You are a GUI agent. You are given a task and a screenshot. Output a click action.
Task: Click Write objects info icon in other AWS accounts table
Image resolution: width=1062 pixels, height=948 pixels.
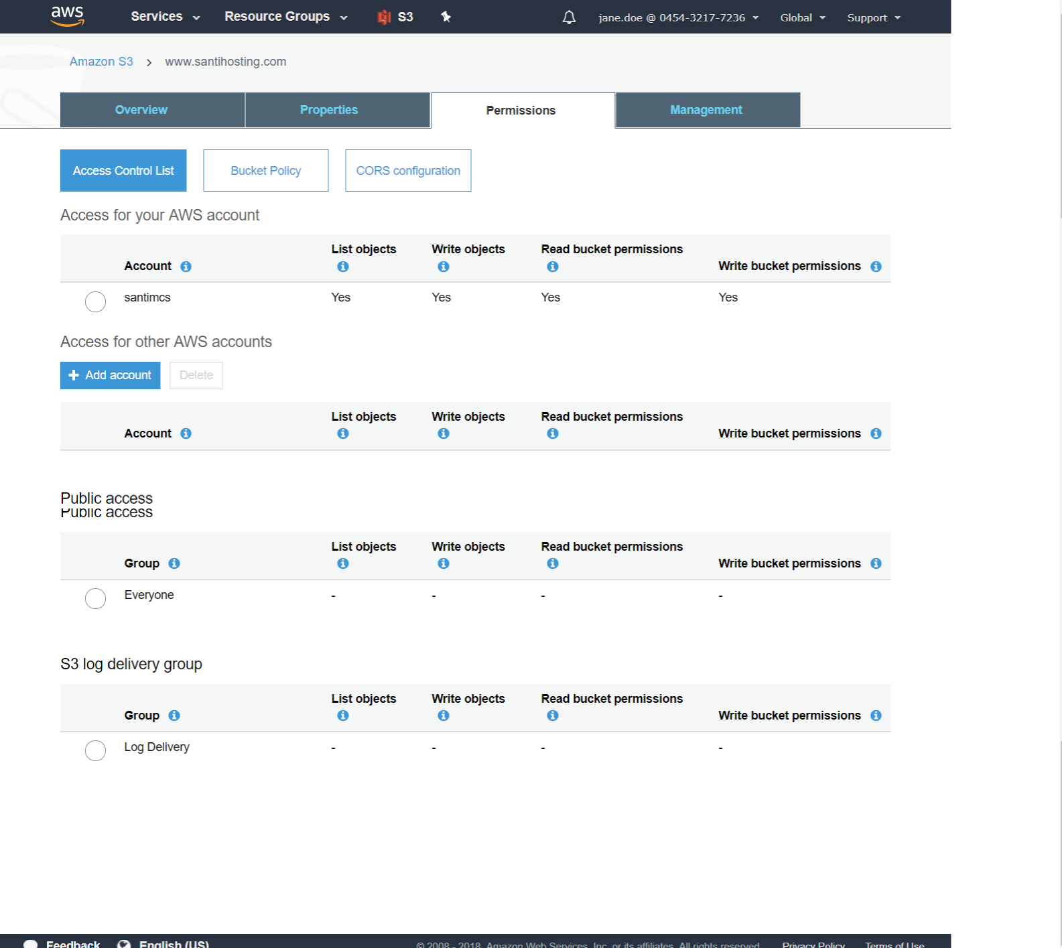[x=444, y=433]
